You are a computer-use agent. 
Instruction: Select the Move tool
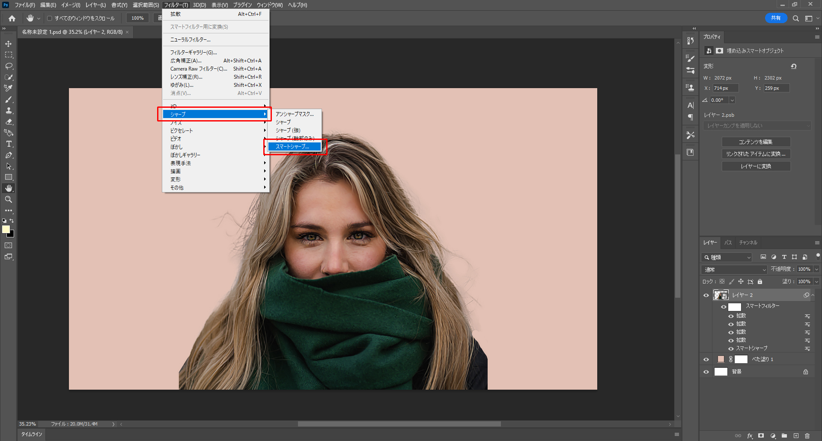point(9,44)
